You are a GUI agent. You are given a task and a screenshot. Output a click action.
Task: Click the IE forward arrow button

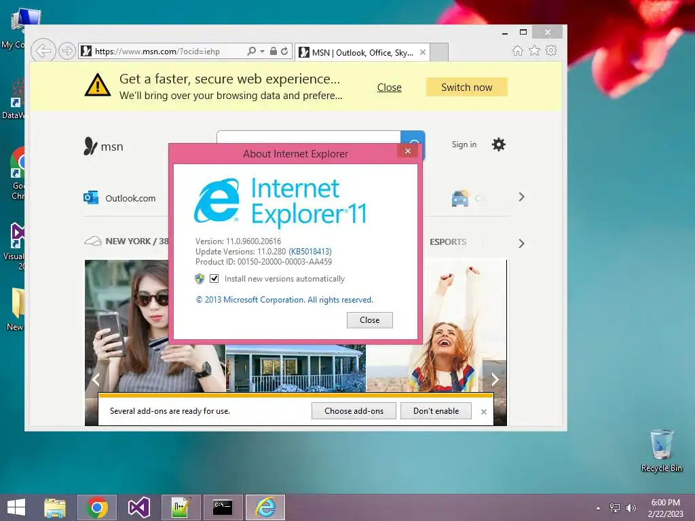[67, 51]
